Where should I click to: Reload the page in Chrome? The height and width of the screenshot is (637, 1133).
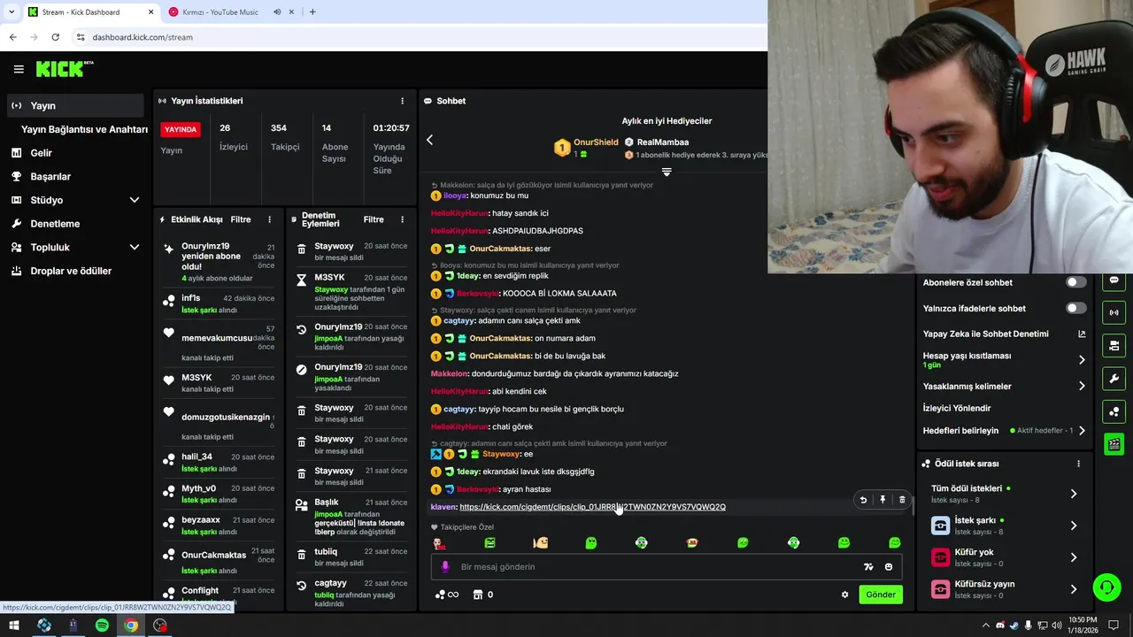click(x=55, y=37)
